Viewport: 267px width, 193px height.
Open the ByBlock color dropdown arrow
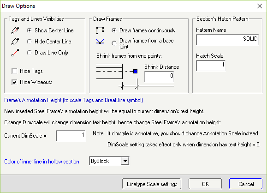coord(125,161)
